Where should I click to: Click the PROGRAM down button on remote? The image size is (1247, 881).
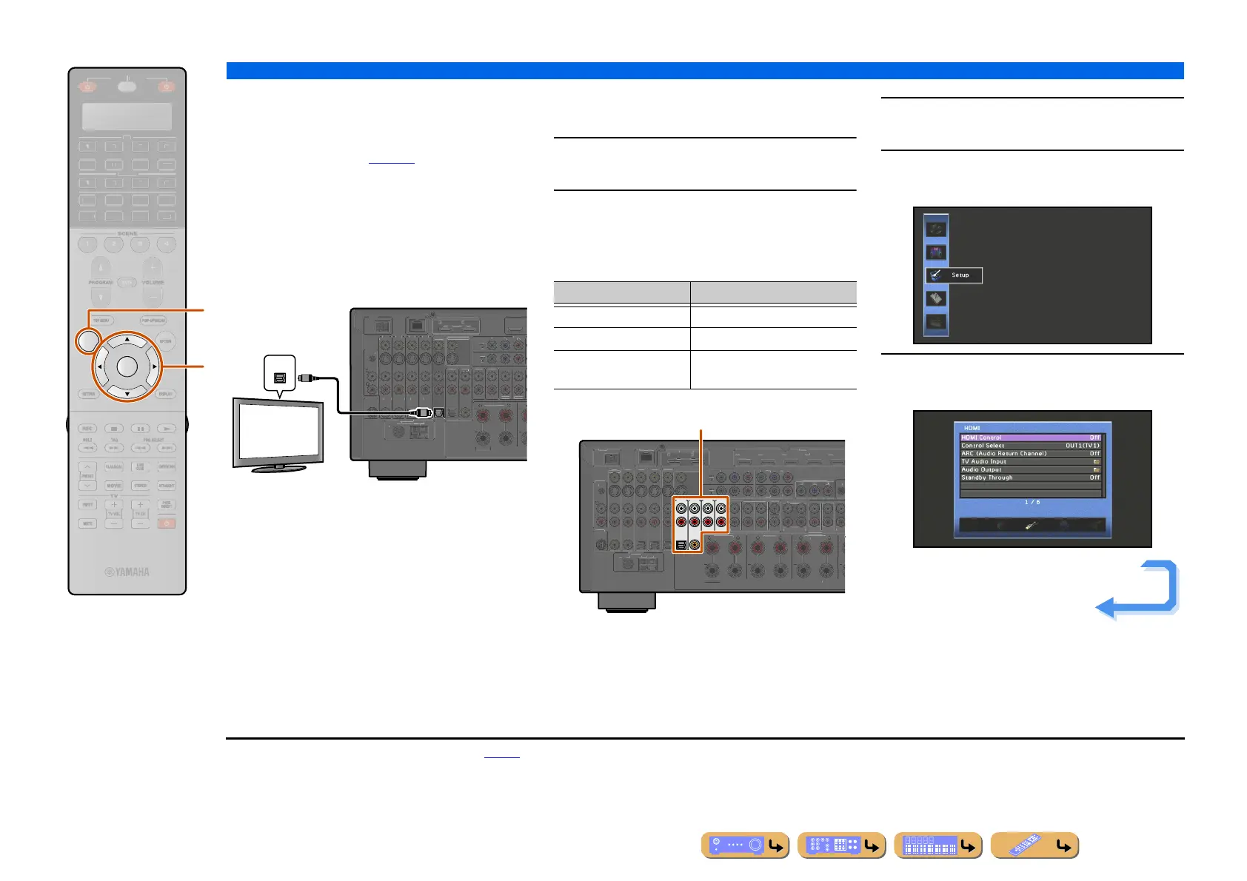click(x=101, y=297)
